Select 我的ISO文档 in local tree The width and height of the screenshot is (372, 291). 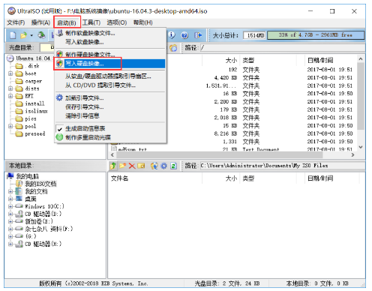tap(40, 184)
